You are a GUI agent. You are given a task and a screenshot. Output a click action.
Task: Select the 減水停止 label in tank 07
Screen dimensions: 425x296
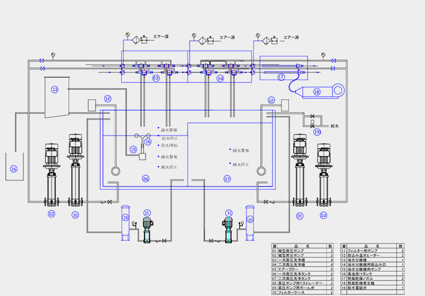tap(241, 165)
